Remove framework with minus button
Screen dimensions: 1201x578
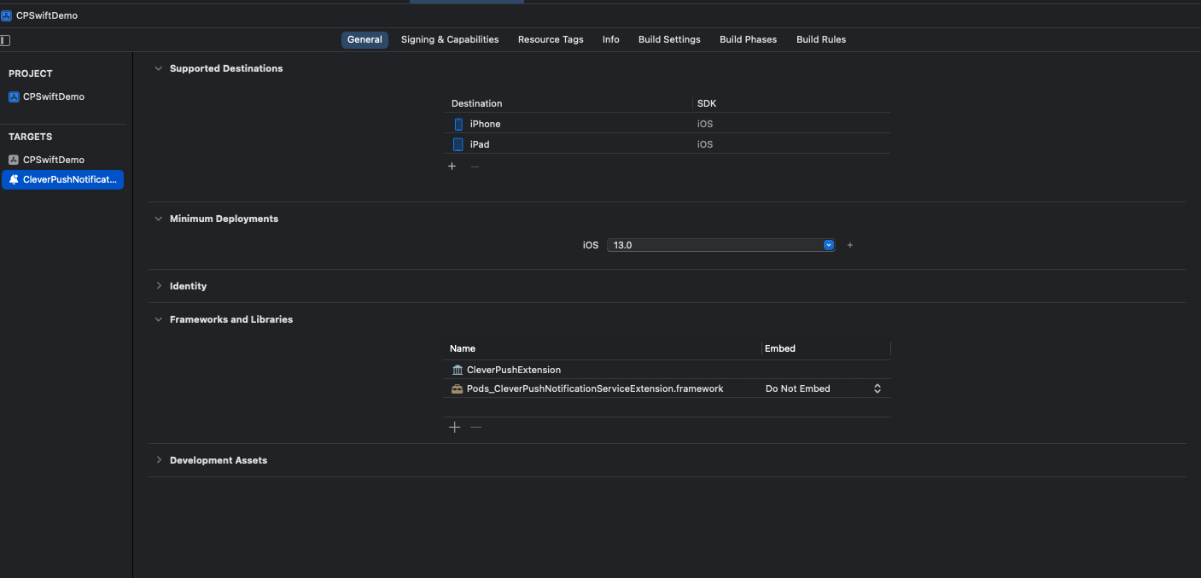476,427
